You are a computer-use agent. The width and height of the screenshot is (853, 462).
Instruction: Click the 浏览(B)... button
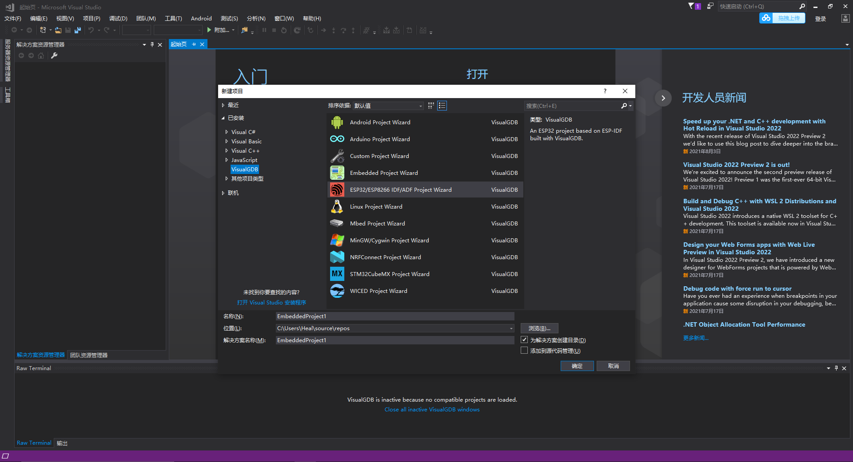(539, 328)
